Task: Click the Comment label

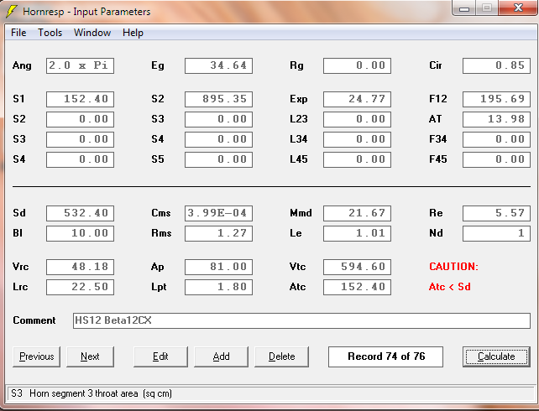Action: (34, 320)
